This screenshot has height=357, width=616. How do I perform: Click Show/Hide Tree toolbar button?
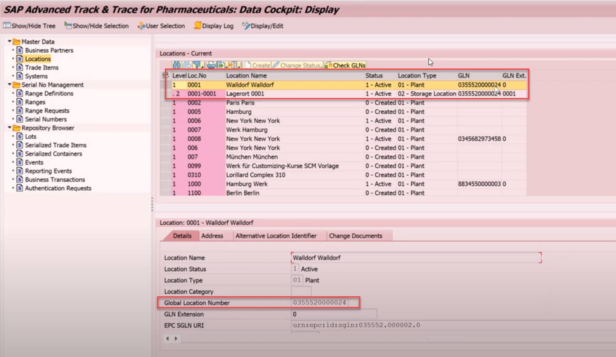(29, 26)
